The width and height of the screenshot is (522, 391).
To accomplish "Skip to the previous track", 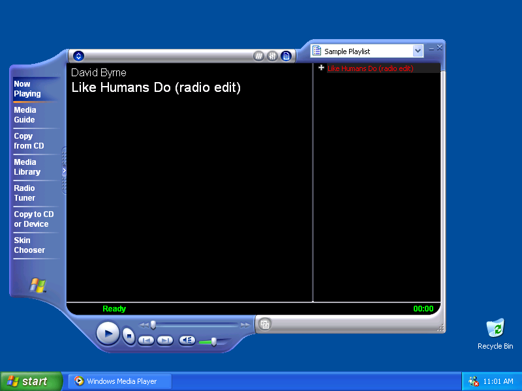I will click(146, 340).
